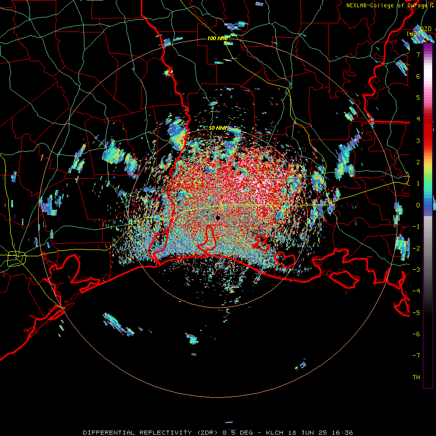The image size is (436, 436).
Task: Click the -2 dB label on scale
Action: click(x=416, y=249)
